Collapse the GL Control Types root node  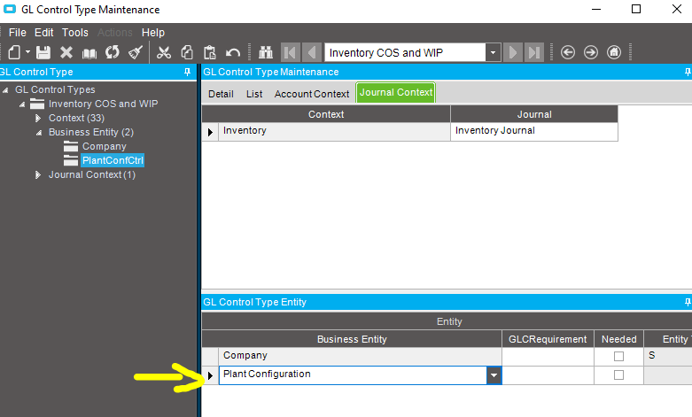(x=5, y=90)
